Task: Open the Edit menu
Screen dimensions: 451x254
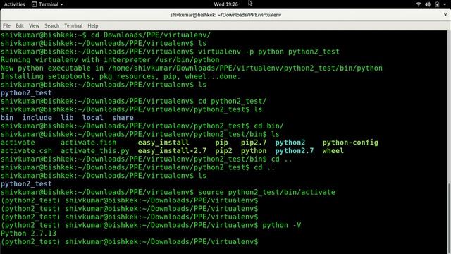Action: (20, 25)
